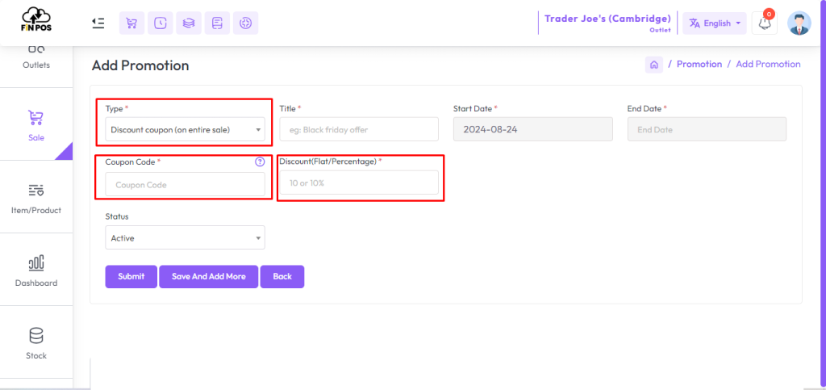
Task: Open the stacked layers shortcut icon
Action: tap(189, 23)
